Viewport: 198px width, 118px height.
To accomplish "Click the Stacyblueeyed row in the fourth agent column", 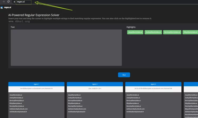I will point(191,115).
